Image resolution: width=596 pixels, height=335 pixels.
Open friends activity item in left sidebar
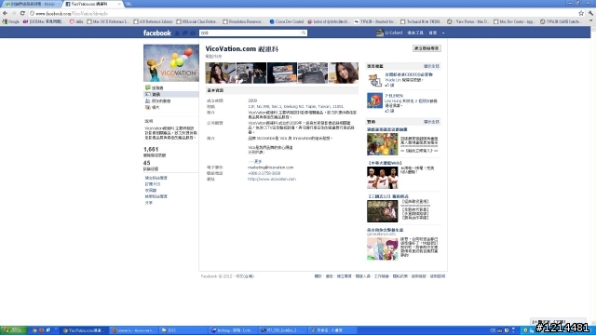pos(157,101)
